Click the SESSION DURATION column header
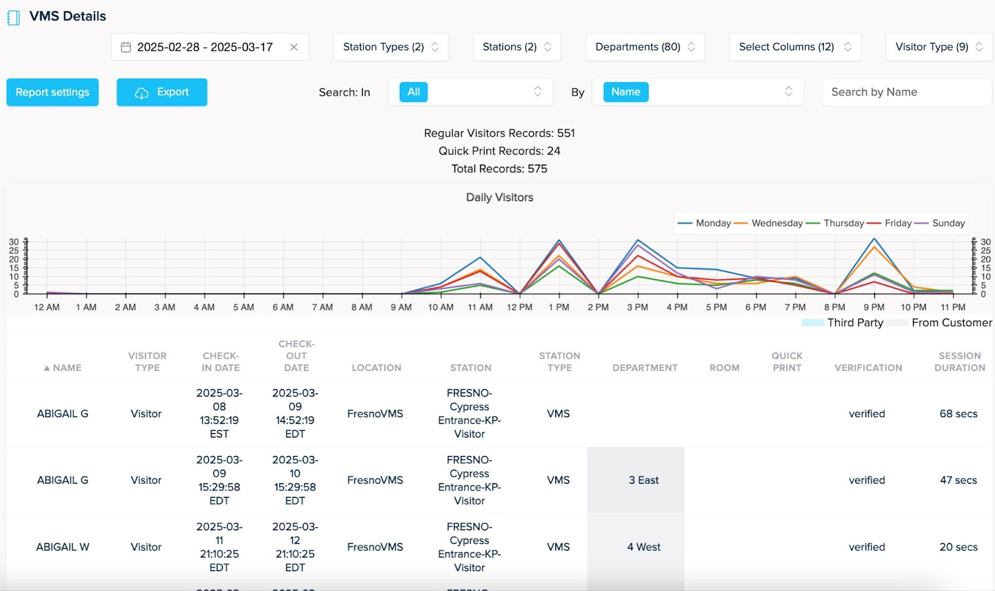 tap(960, 362)
